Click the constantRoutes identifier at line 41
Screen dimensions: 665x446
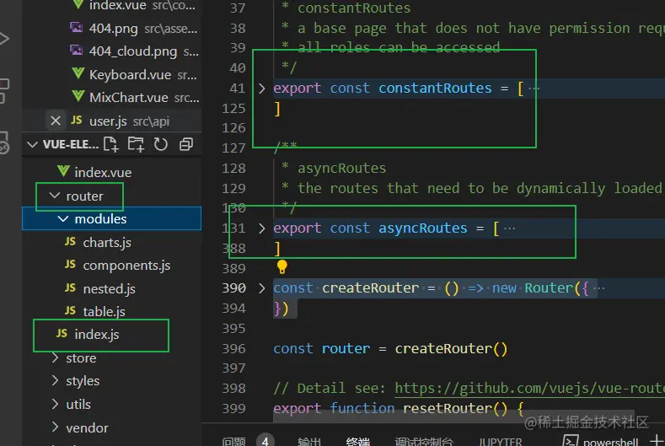pos(435,89)
